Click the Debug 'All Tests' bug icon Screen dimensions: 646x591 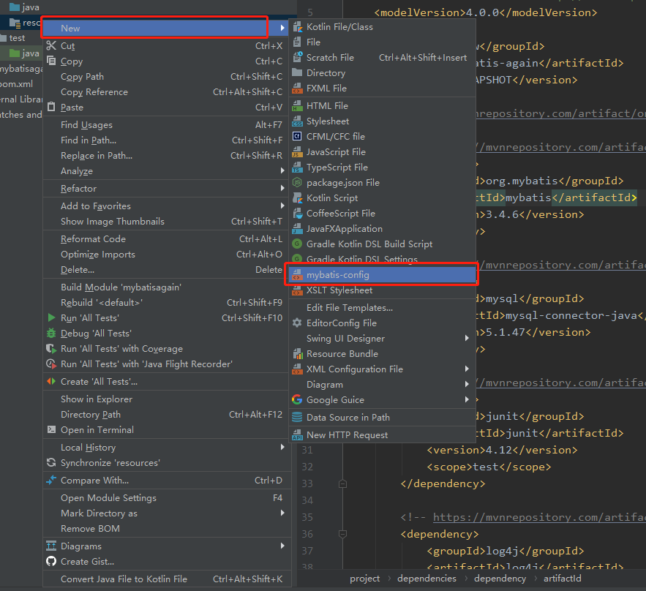pyautogui.click(x=51, y=333)
